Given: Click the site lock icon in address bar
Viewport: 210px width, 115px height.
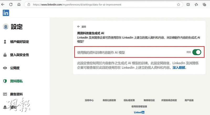Looking at the screenshot, I should (x=29, y=4).
